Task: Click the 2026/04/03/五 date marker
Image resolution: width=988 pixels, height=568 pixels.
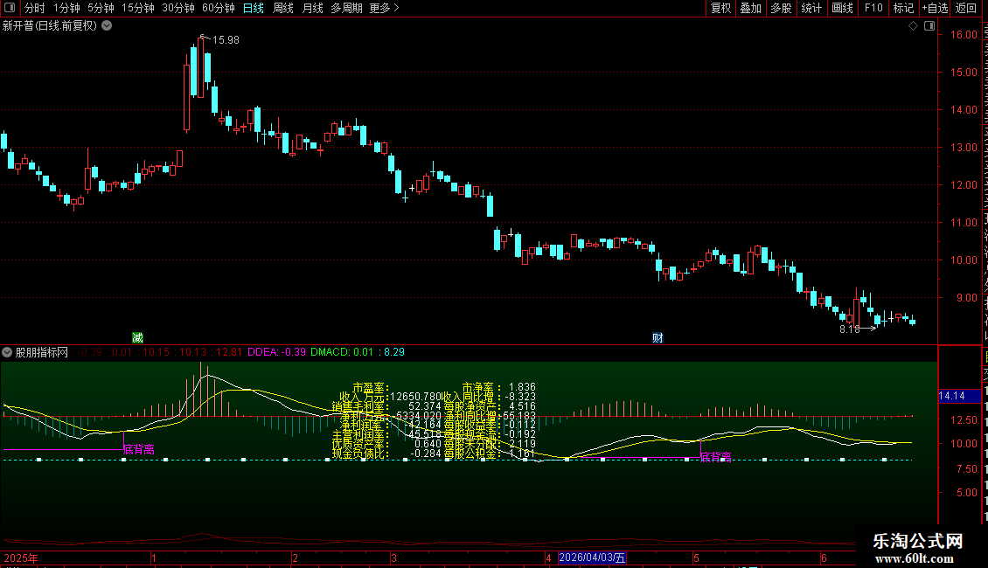Action: click(592, 558)
